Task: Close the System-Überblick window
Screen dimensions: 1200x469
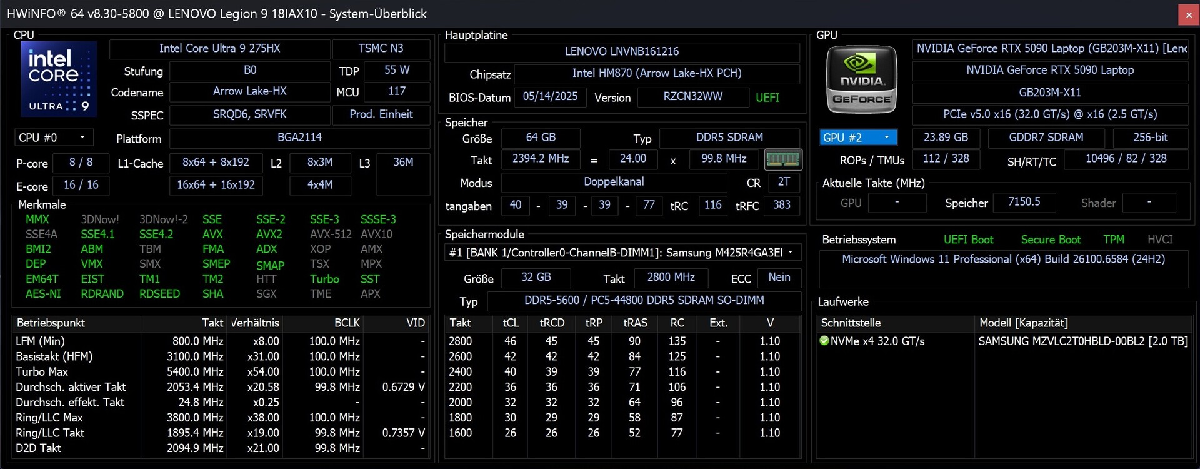Action: (1188, 14)
